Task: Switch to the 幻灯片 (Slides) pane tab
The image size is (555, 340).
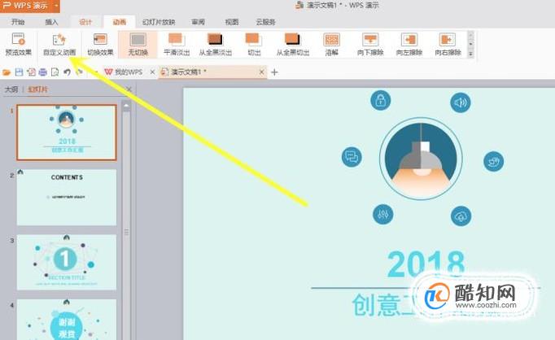Action: (38, 89)
